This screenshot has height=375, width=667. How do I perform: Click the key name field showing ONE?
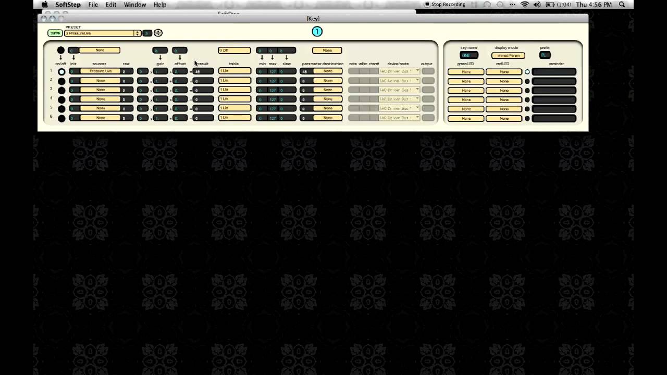coord(469,56)
